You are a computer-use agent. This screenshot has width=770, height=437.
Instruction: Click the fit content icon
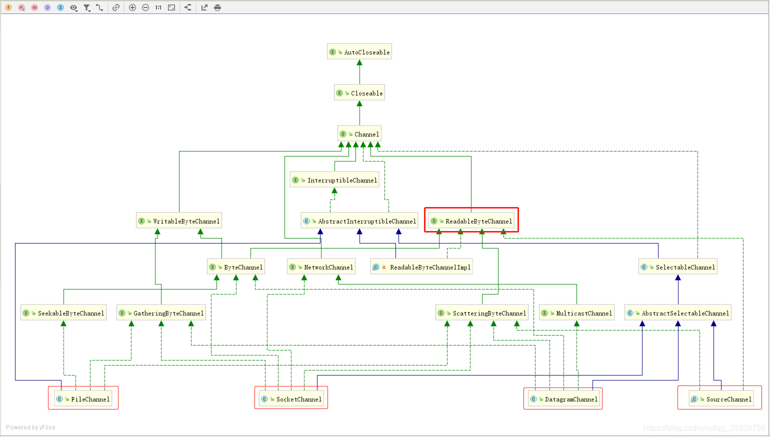click(171, 7)
